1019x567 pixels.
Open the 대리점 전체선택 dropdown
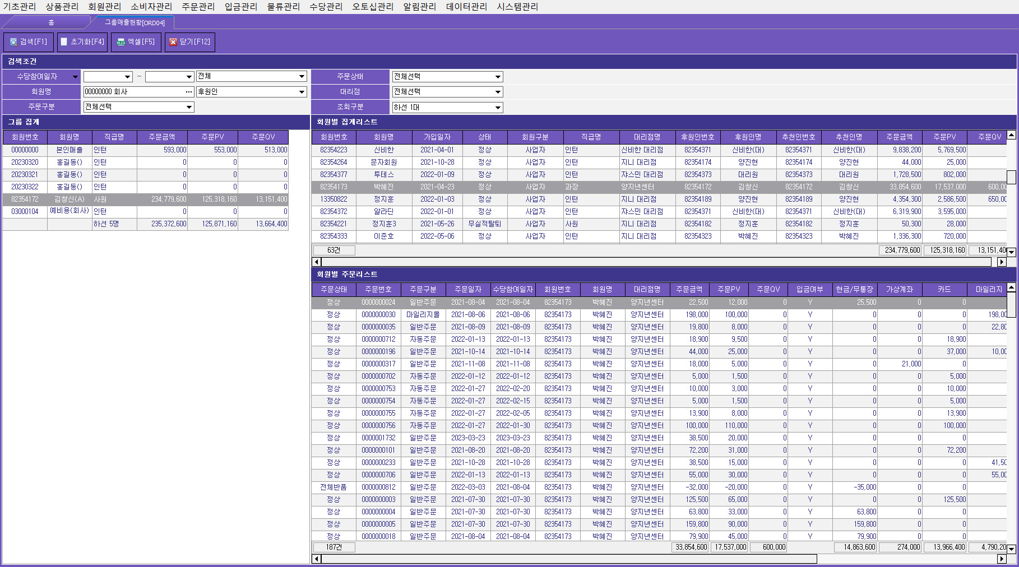[x=498, y=92]
